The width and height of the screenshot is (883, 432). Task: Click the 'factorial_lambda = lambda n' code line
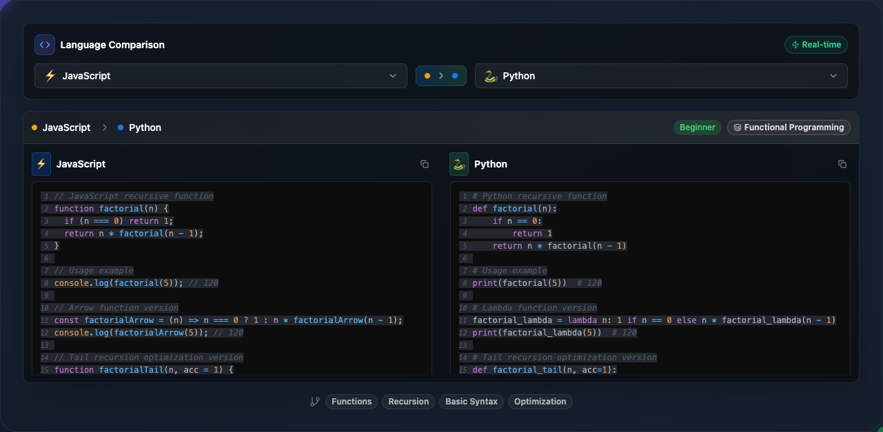[x=654, y=320]
